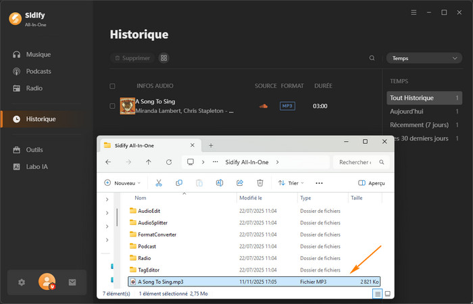Refresh the Explorer folder view
473x304 pixels.
point(169,162)
